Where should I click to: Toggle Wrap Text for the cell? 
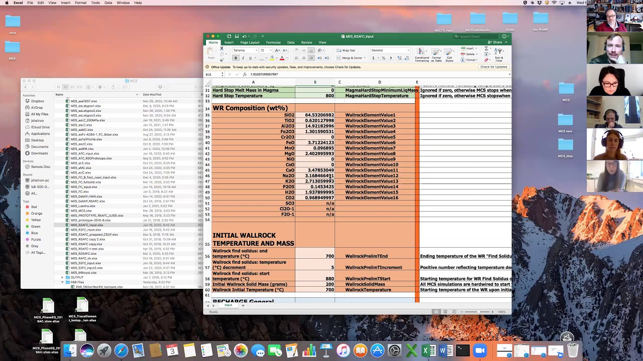346,51
